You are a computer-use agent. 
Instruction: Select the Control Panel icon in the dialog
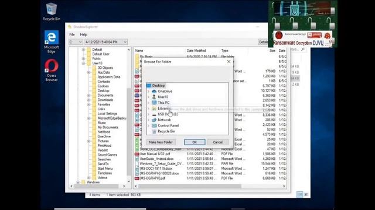point(154,125)
